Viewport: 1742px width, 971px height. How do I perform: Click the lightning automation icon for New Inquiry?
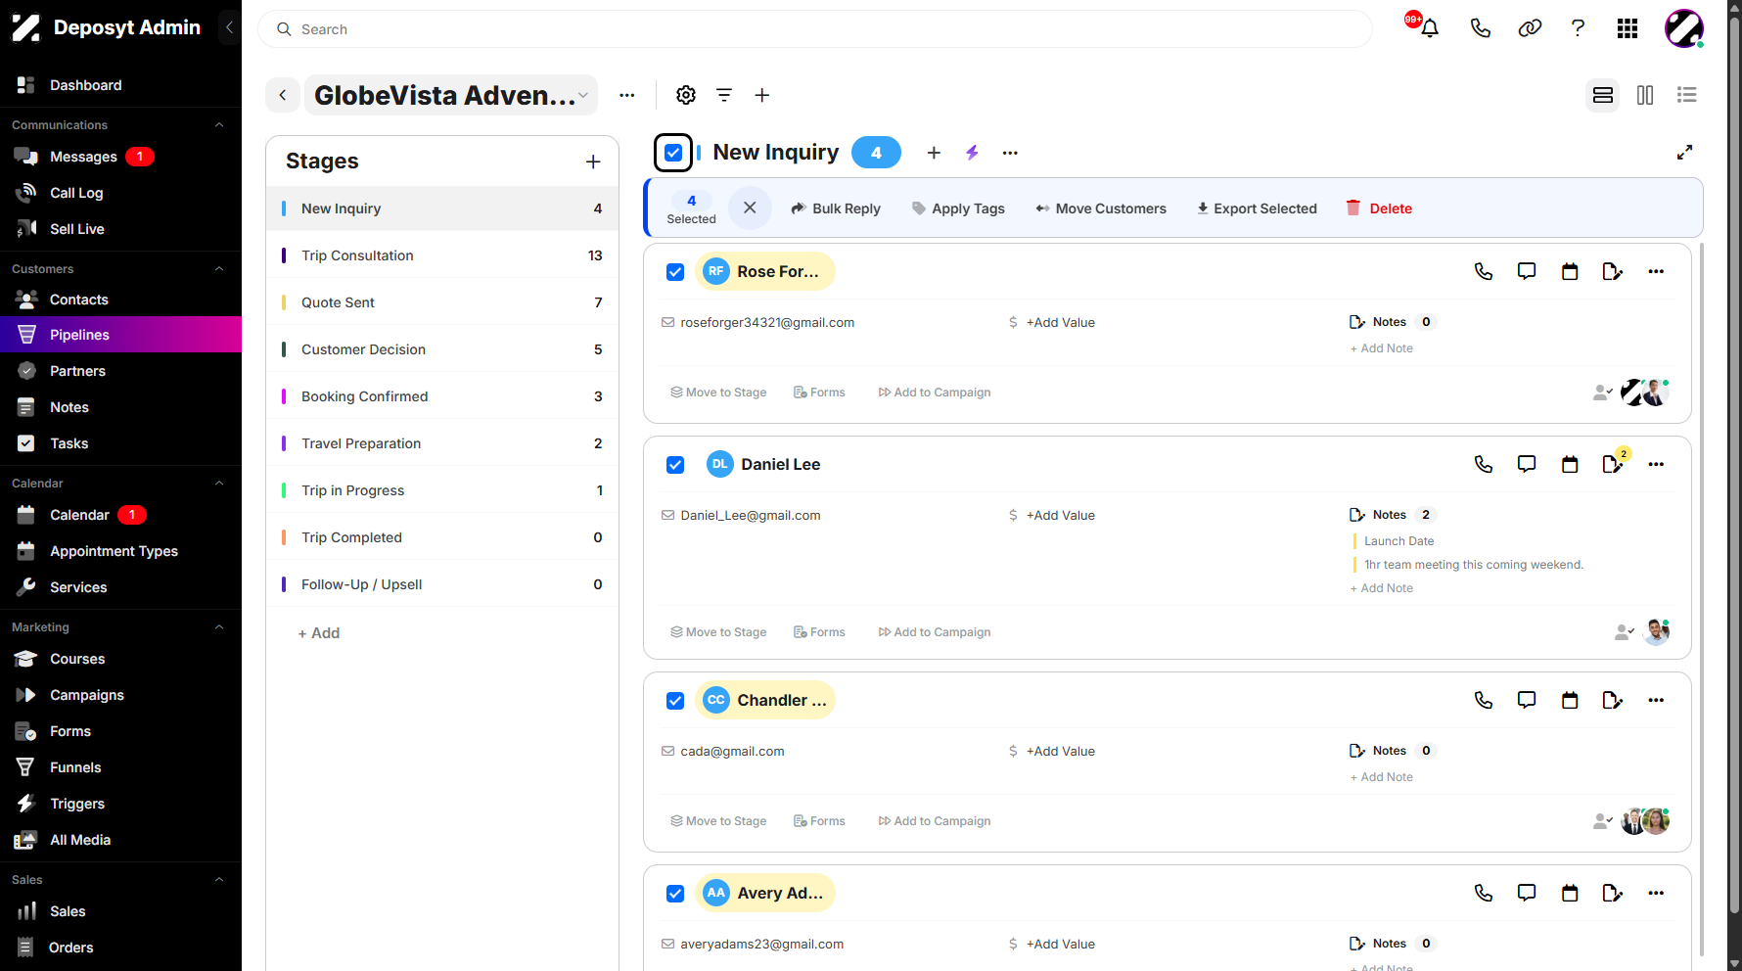tap(972, 153)
